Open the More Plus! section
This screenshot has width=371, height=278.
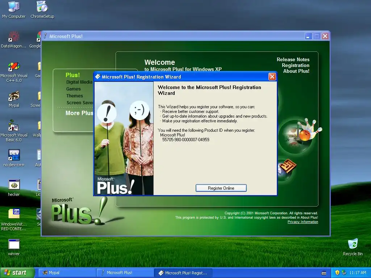[79, 113]
